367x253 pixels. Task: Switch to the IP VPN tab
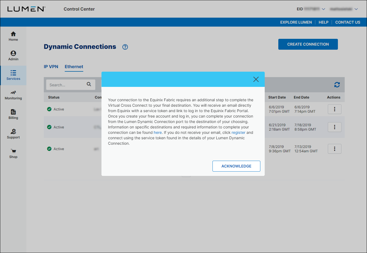[51, 67]
